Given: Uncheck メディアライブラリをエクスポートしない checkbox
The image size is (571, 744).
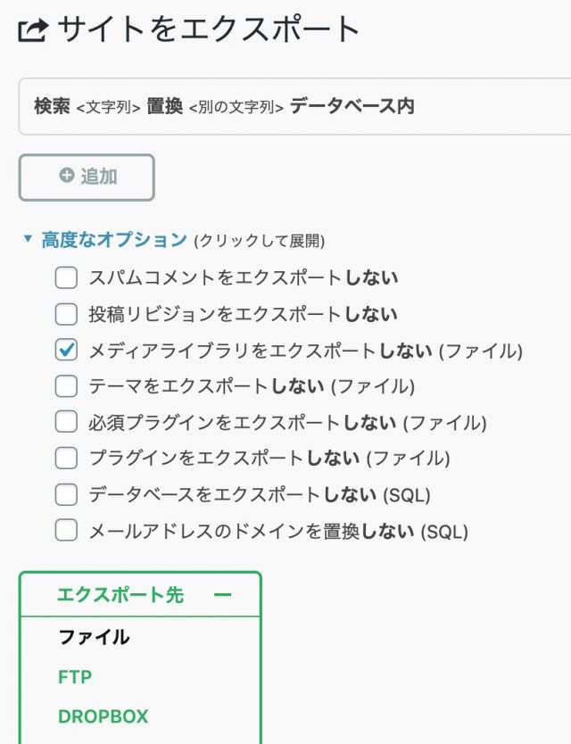Looking at the screenshot, I should tap(66, 351).
